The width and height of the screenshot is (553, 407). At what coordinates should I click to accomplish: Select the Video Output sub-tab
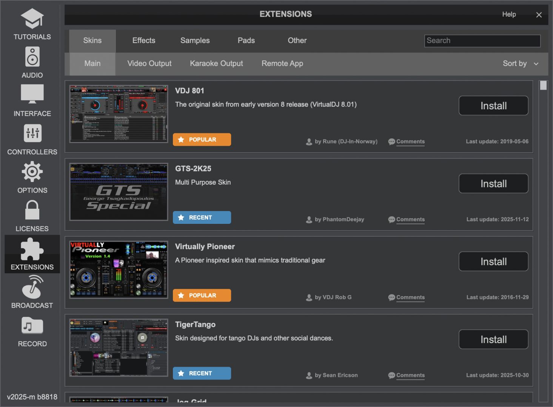pos(149,64)
